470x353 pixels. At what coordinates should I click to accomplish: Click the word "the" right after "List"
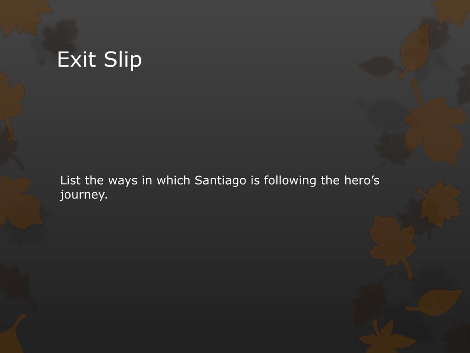[x=94, y=180]
